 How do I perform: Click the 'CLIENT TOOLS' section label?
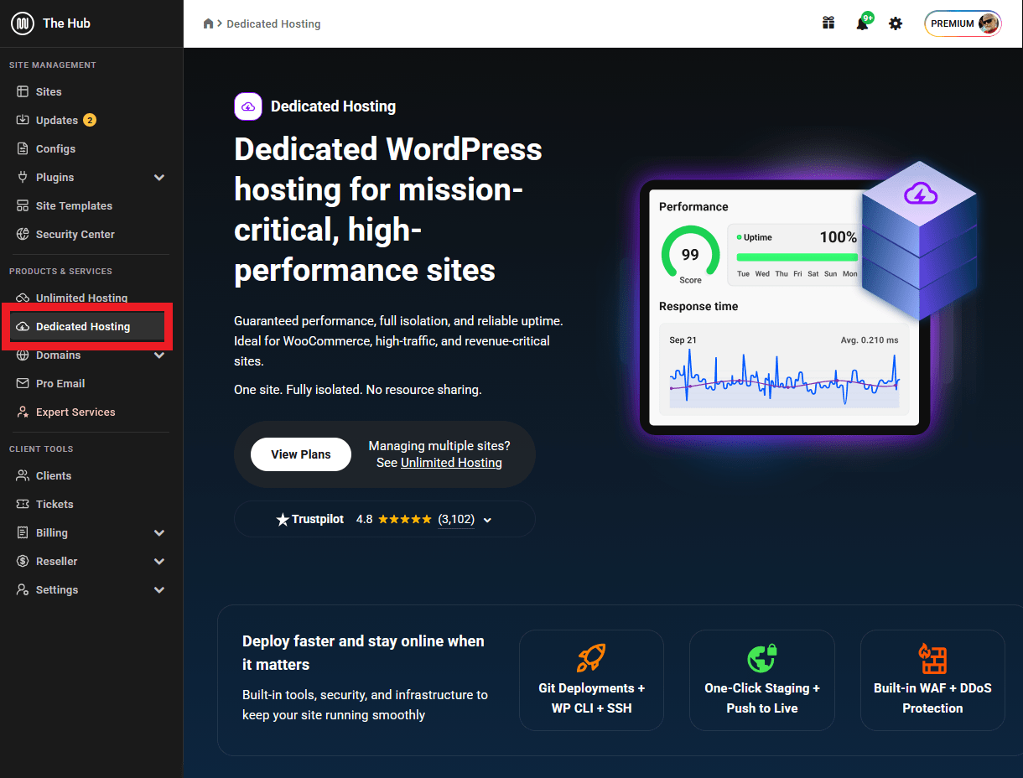point(41,449)
